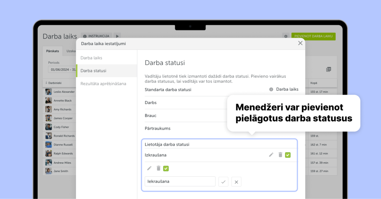381x199 pixels.
Task: Click the 159 st. 27 min total
Action: 319,171
